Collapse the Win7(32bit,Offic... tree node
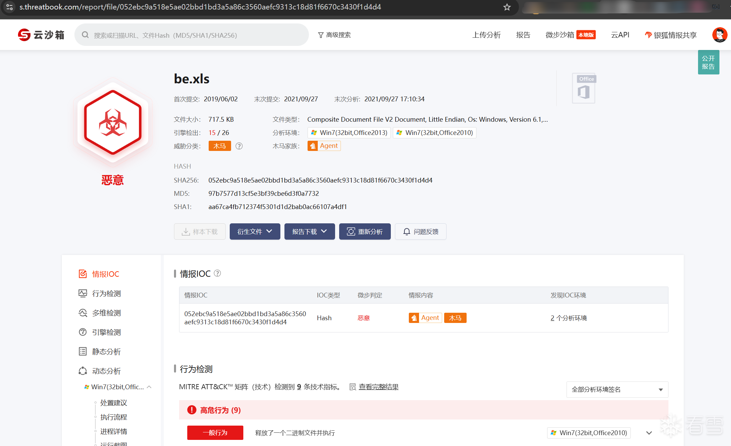Screen dimensions: 731x446 (x=149, y=387)
